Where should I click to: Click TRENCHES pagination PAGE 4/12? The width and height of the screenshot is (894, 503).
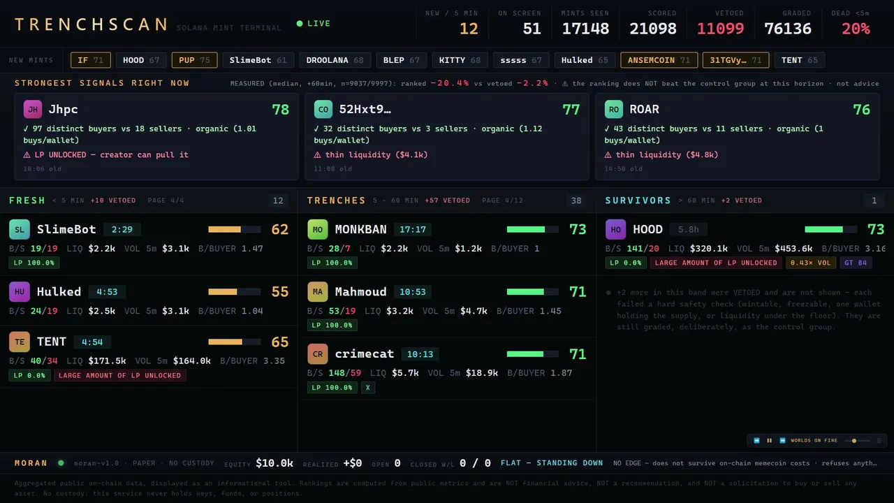502,201
